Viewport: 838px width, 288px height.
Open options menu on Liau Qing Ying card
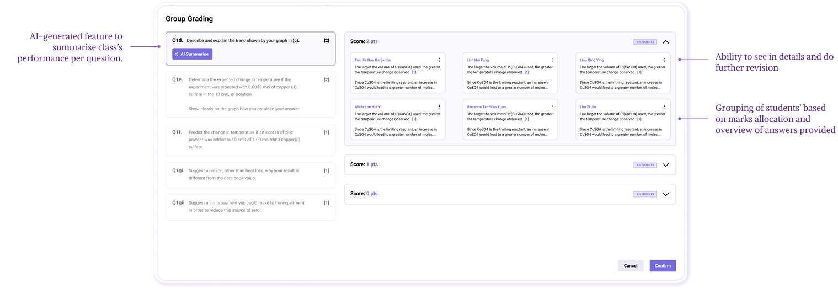[664, 60]
